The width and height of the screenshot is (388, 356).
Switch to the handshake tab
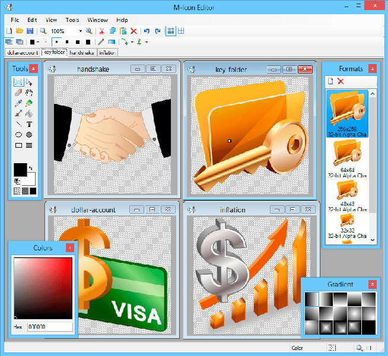[x=82, y=53]
